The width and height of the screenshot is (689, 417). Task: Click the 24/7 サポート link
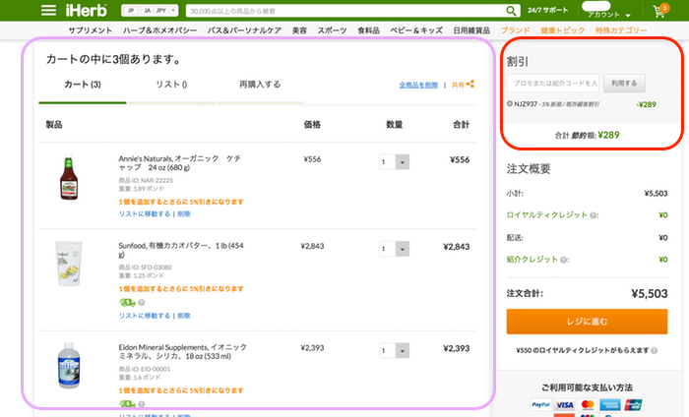(x=547, y=10)
